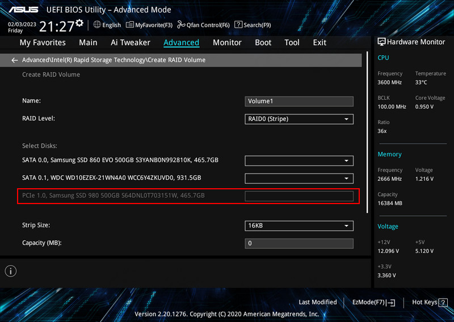Click the 'SATA 0.0, Samsung SSD 860 EVO' label
Screen dimensions: 454x322
[120, 160]
